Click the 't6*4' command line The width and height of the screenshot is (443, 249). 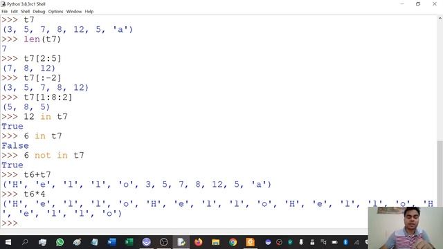point(35,194)
